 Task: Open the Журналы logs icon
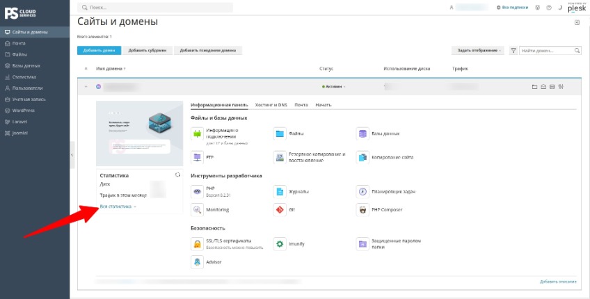point(280,192)
